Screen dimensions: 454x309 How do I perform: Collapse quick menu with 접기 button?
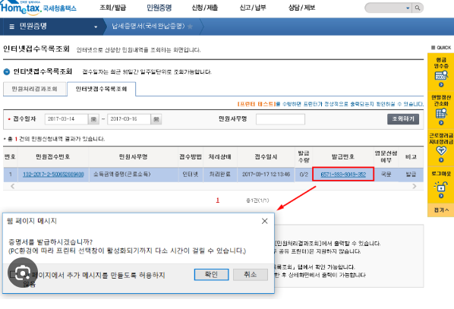point(441,210)
